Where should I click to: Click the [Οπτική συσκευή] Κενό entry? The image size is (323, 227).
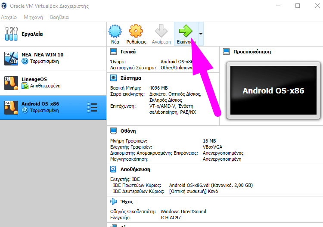click(x=193, y=191)
